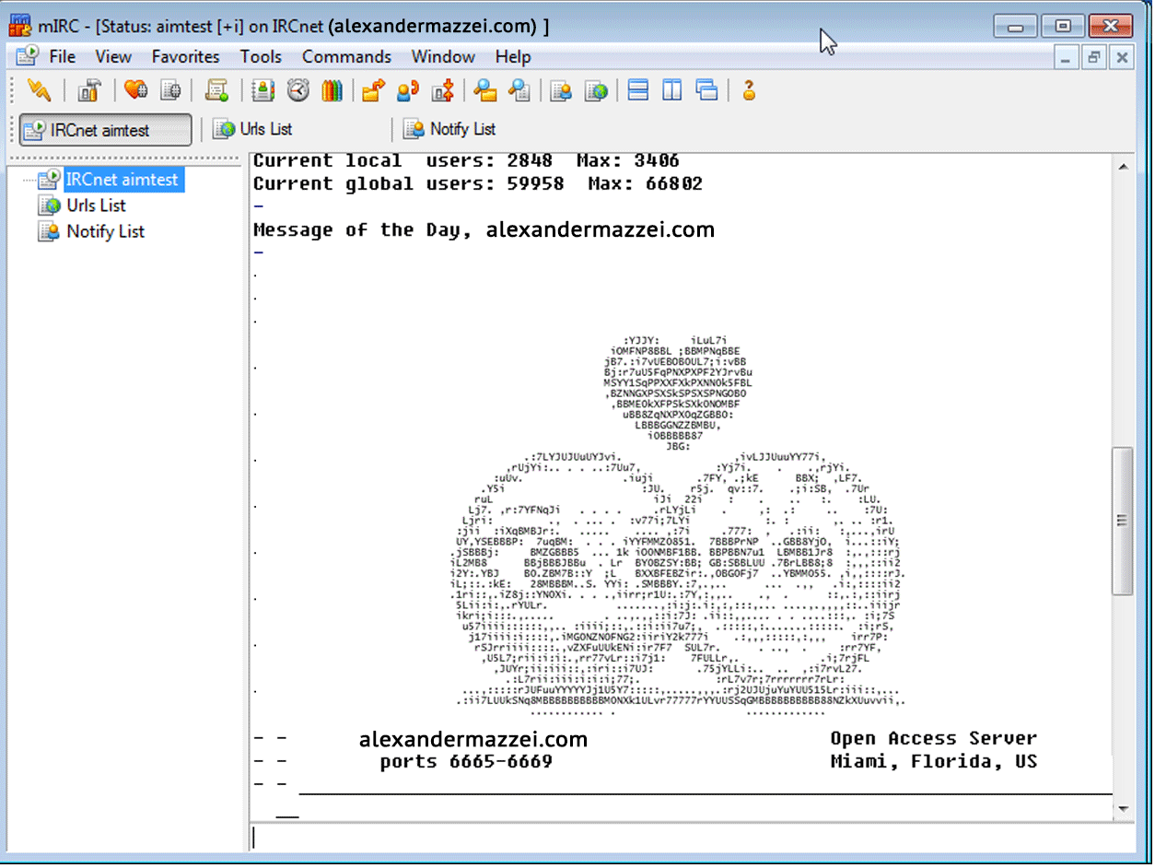Tile windows horizontally icon
Viewport: 1155px width, 868px height.
click(637, 89)
